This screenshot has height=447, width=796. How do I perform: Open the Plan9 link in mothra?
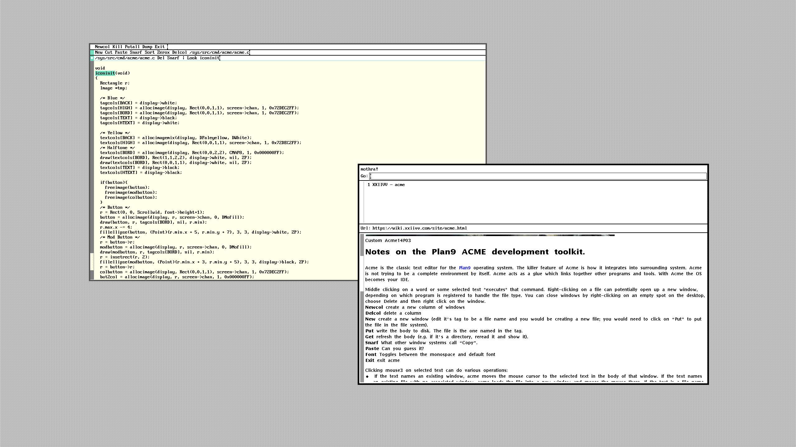click(x=465, y=268)
